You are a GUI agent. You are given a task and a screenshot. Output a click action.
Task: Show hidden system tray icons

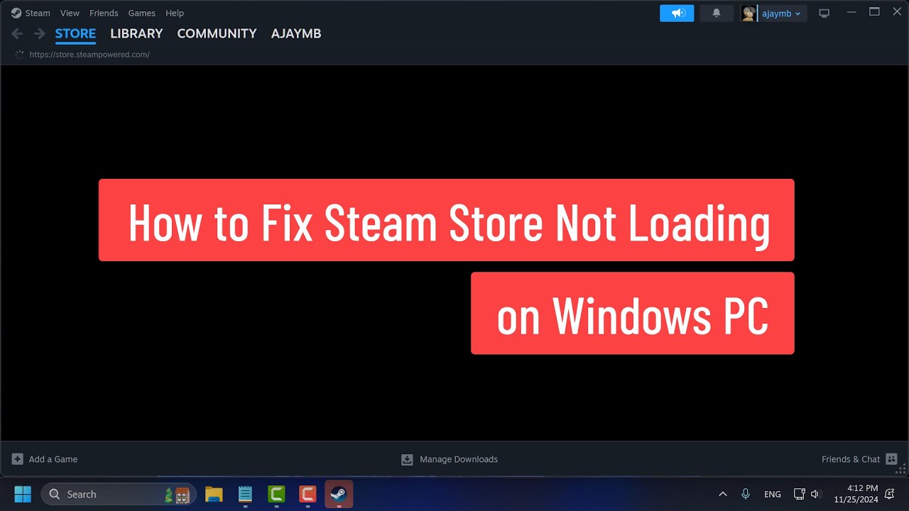[723, 494]
